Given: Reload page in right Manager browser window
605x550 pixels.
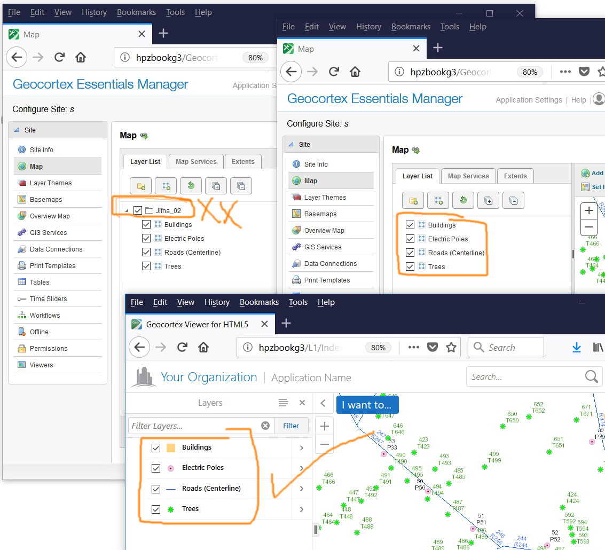Looking at the screenshot, I should pyautogui.click(x=334, y=72).
